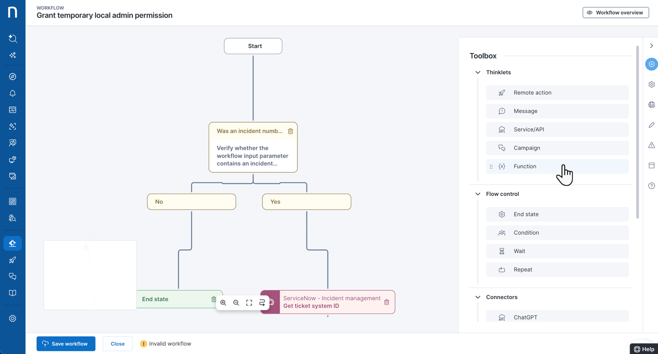Open settings gear at bottom of left sidebar
Viewport: 658px width, 354px height.
tap(12, 319)
